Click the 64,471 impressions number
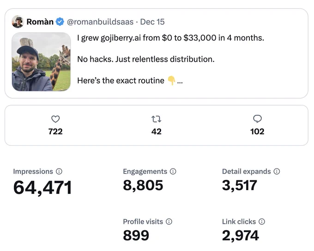This screenshot has width=314, height=251. coord(42,187)
